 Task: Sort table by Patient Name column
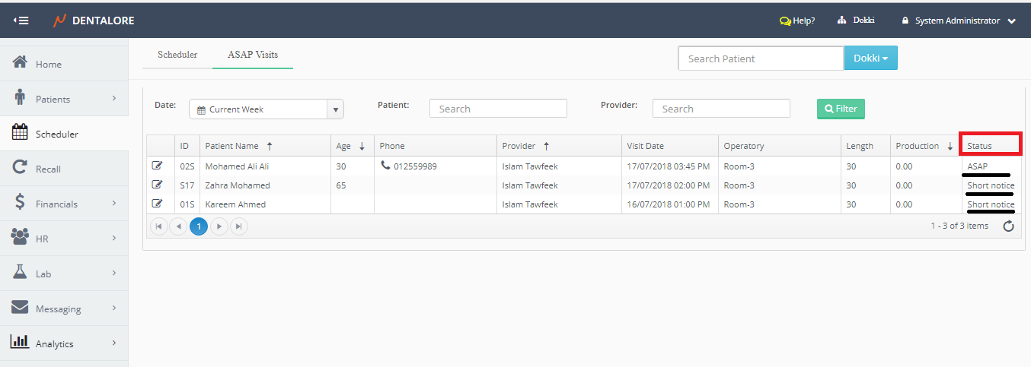point(232,146)
